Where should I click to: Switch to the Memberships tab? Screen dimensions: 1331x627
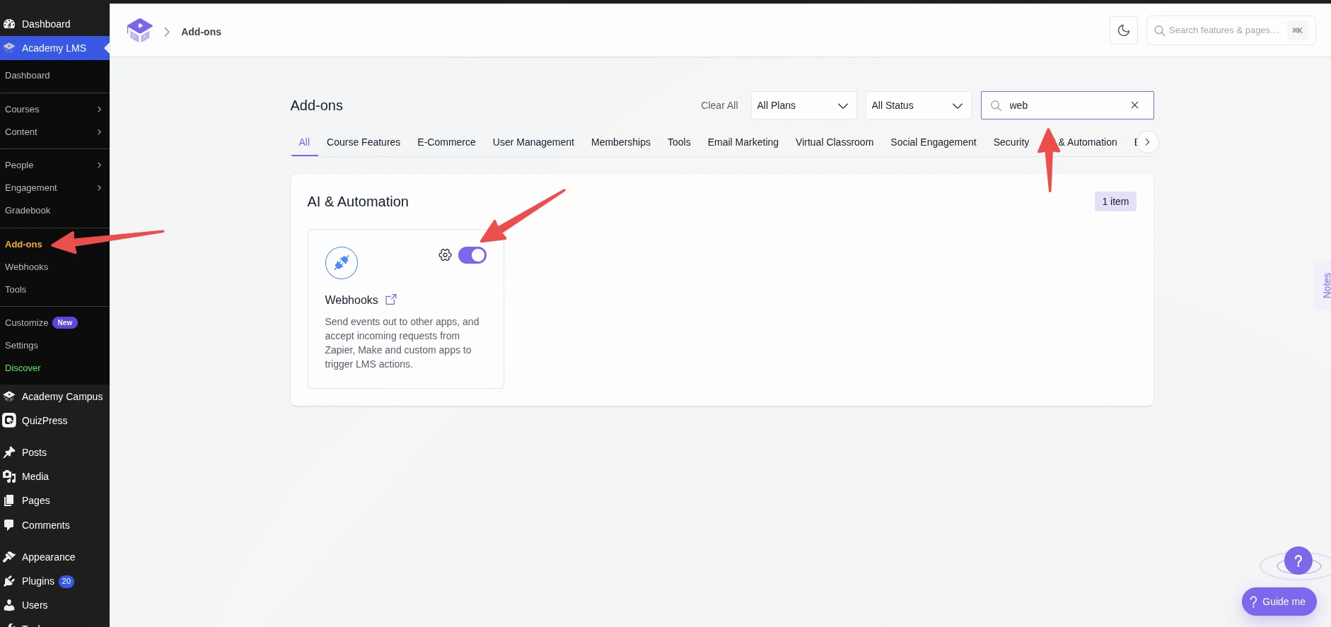click(x=621, y=142)
